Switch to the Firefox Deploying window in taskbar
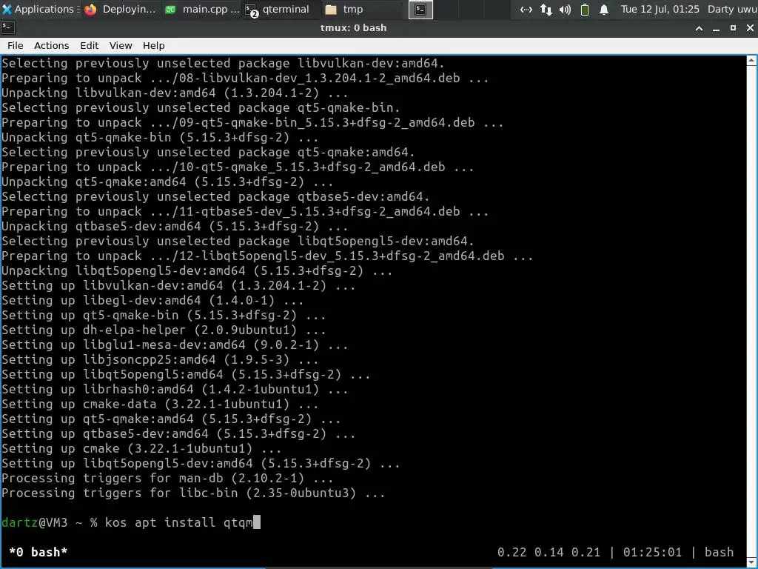Viewport: 758px width, 569px height. pos(121,9)
